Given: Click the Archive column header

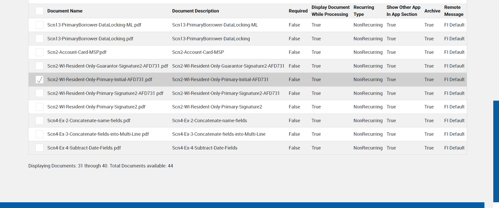Looking at the screenshot, I should [x=432, y=11].
